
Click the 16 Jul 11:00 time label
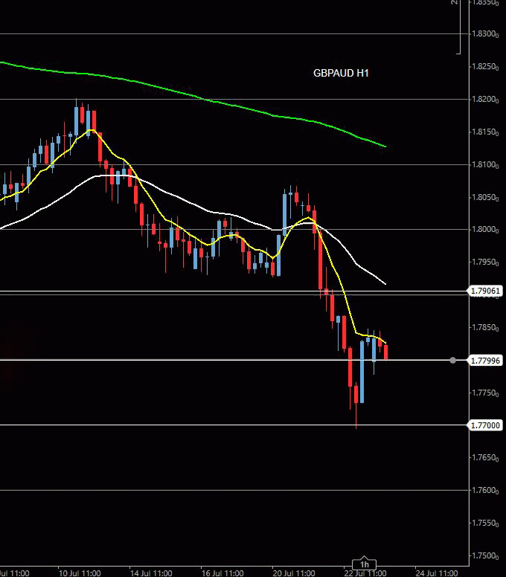point(222,573)
